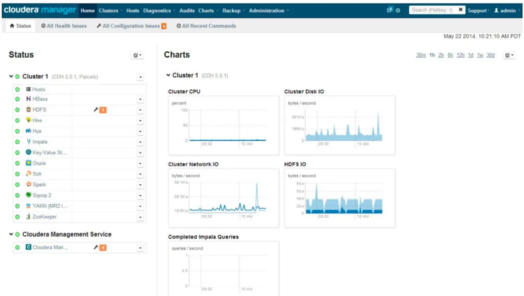Viewport: 524px width, 296px height.
Task: Select the Status tab
Action: (21, 25)
